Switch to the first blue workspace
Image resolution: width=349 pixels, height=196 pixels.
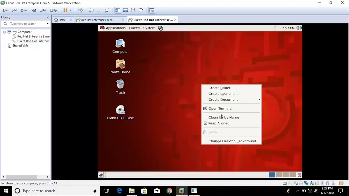click(x=272, y=175)
